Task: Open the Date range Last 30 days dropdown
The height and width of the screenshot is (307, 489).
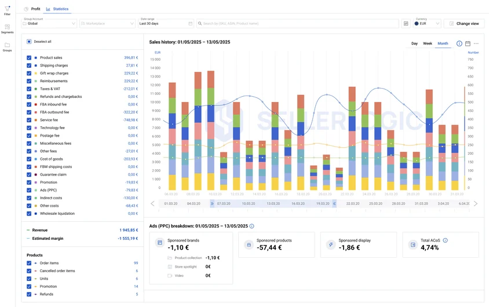Action: pos(166,24)
